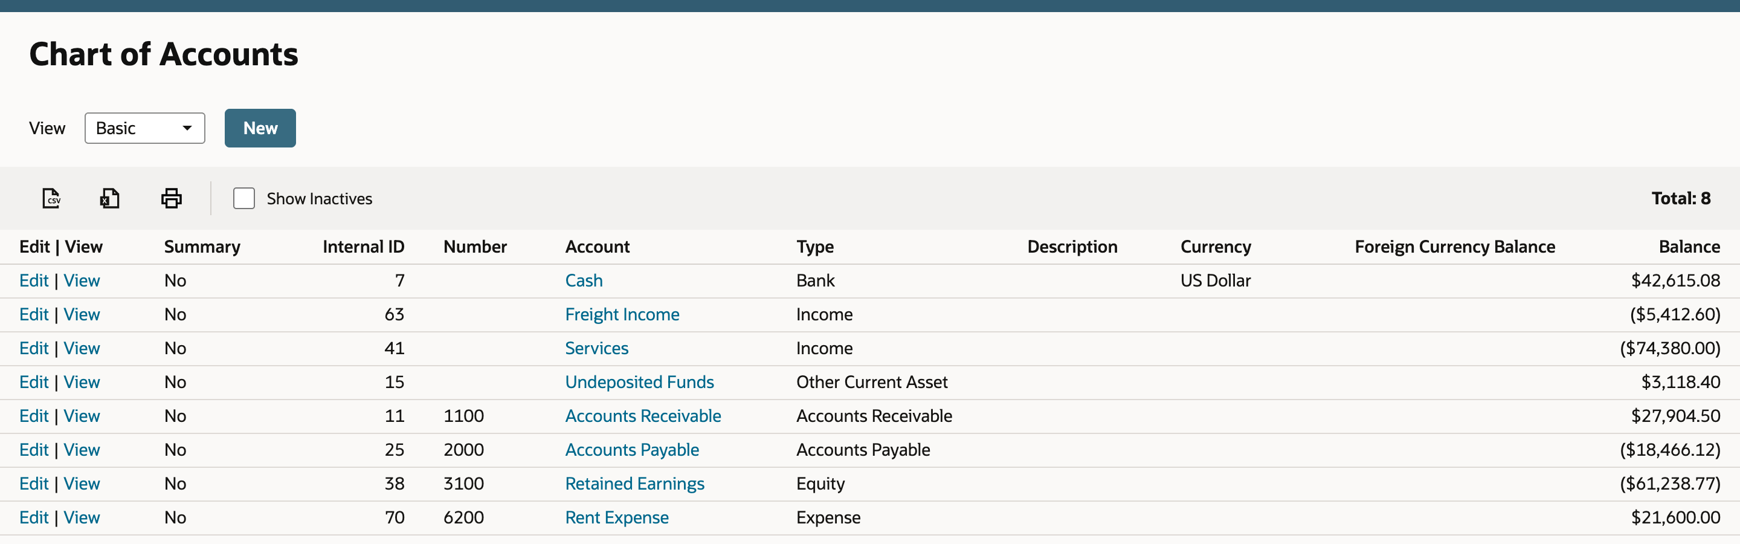Sort by the Number column header
Viewport: 1740px width, 544px height.
click(x=475, y=247)
